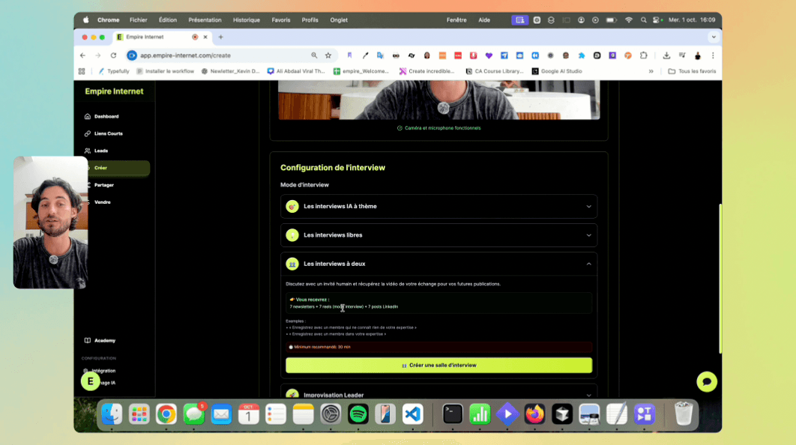Image resolution: width=796 pixels, height=445 pixels.
Task: Select Créer in the sidebar menu
Action: 100,168
